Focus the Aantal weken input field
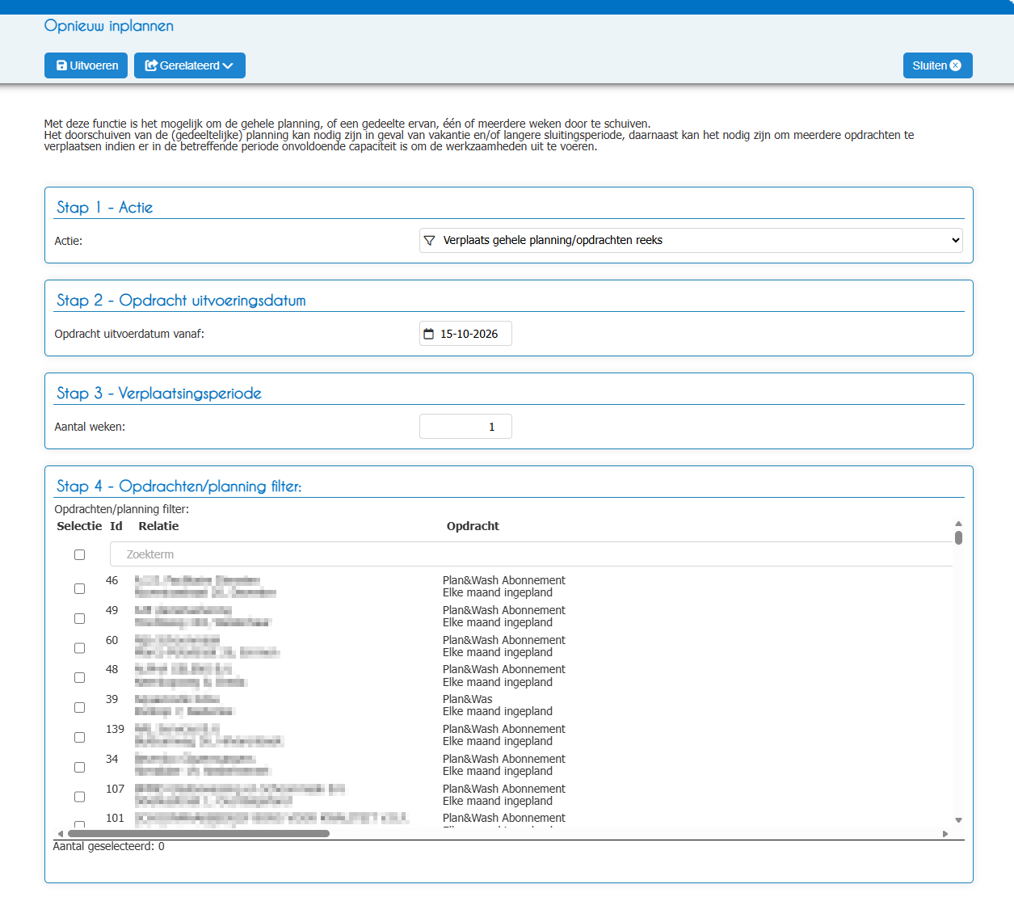The height and width of the screenshot is (918, 1014). pyautogui.click(x=465, y=427)
